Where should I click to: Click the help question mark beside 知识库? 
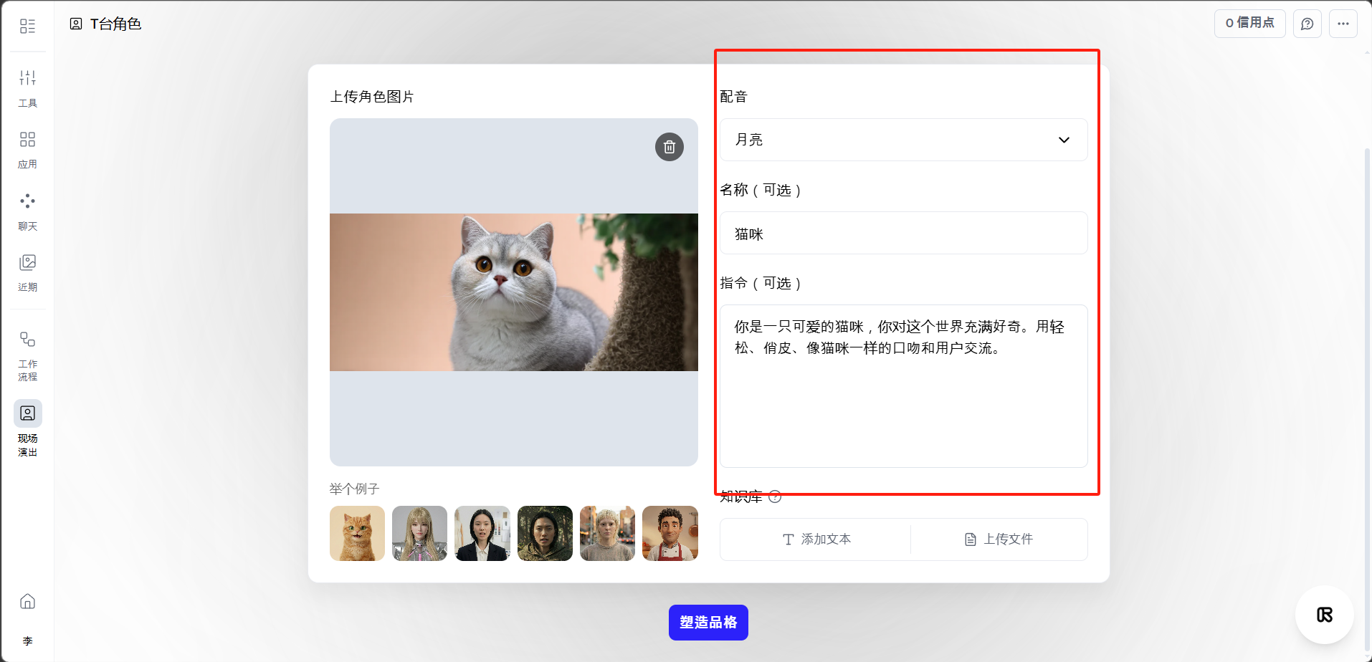(x=775, y=497)
